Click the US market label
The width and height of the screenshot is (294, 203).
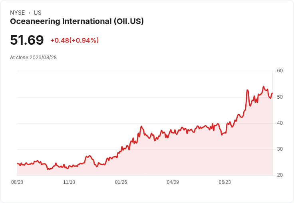pos(38,13)
